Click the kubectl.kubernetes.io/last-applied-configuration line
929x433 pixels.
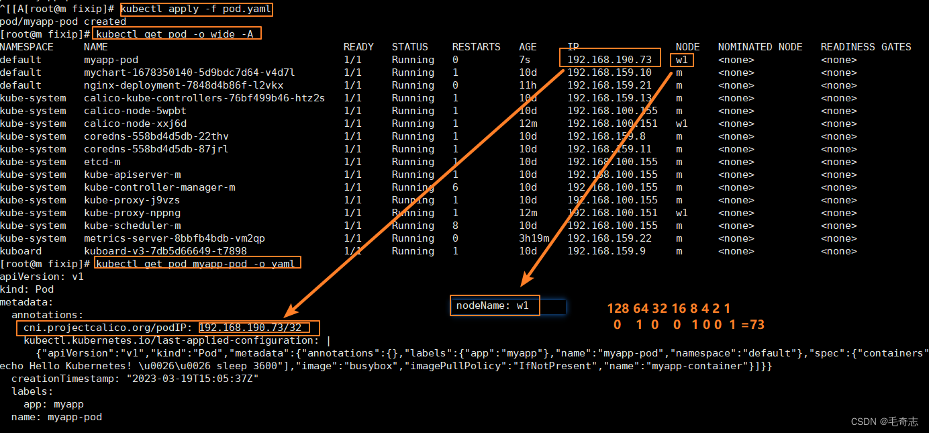click(177, 340)
